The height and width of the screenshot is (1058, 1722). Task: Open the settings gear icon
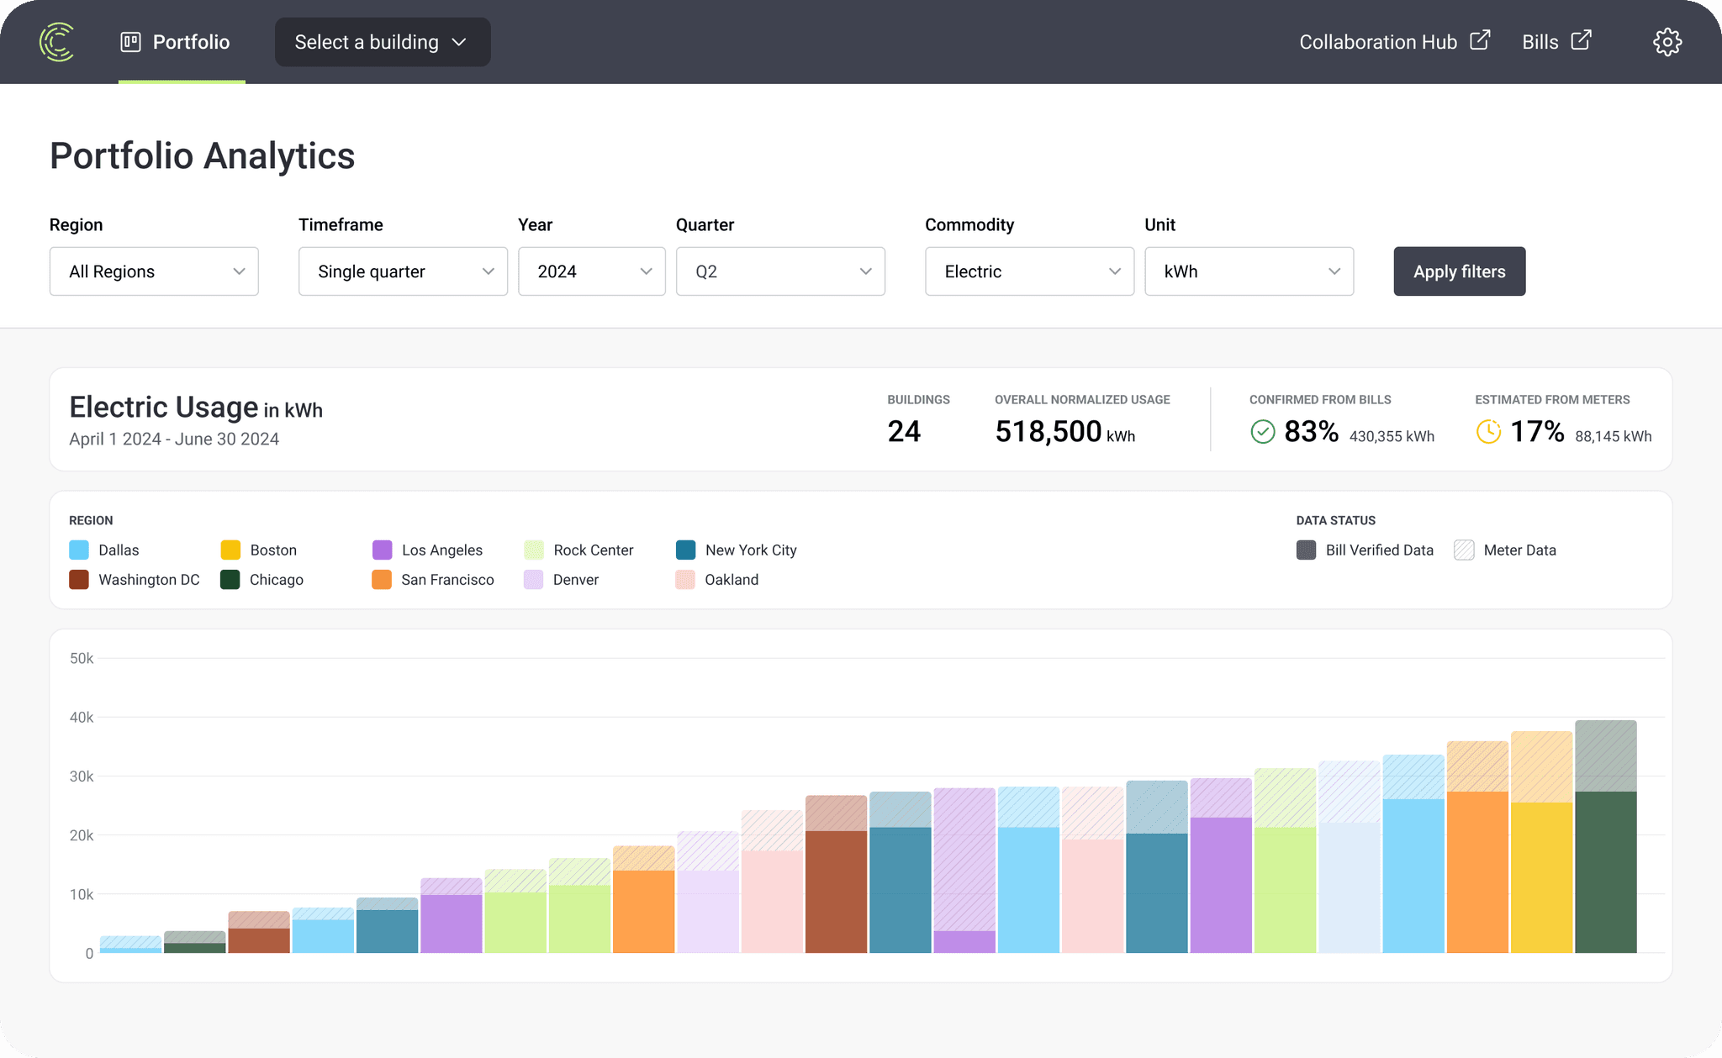pos(1667,42)
